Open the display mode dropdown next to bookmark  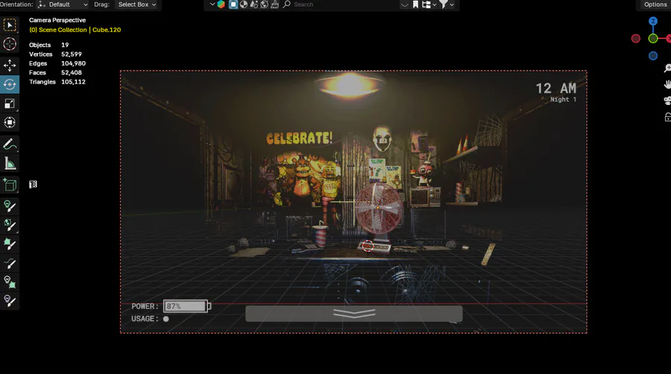pos(429,4)
